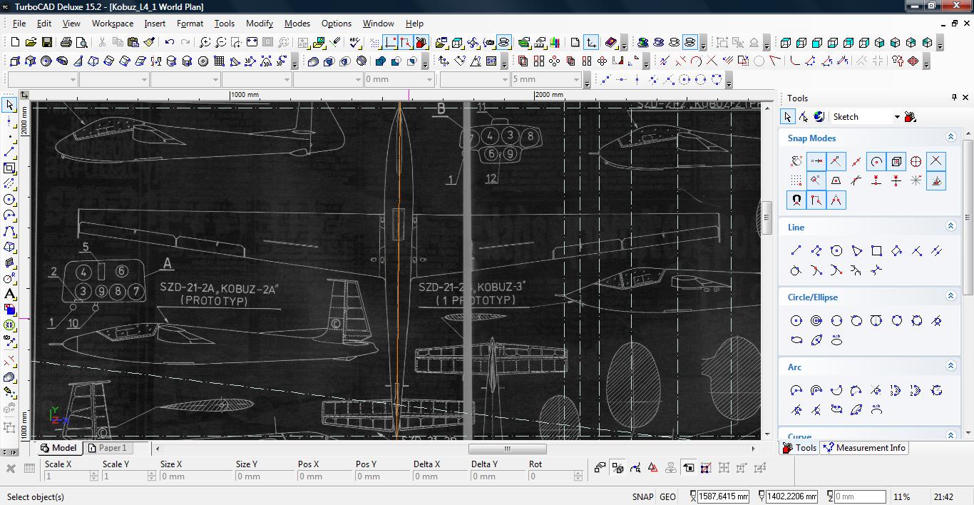This screenshot has width=974, height=505.
Task: Toggle the Magnetic Point snap mode icon
Action: point(796,200)
